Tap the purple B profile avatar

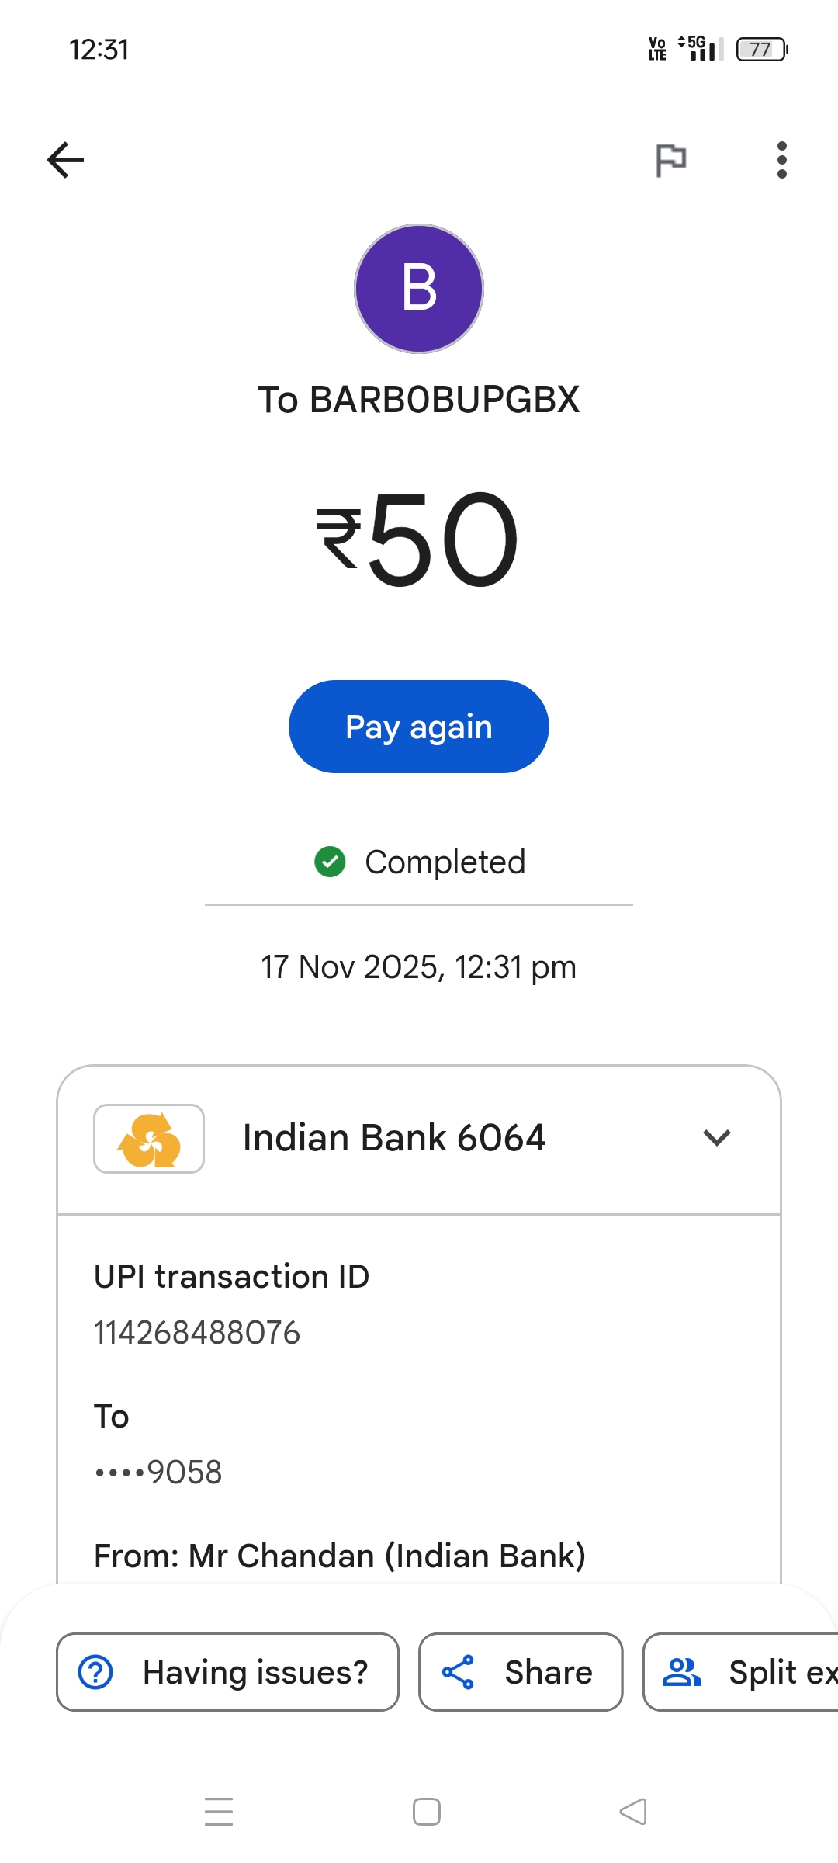419,289
